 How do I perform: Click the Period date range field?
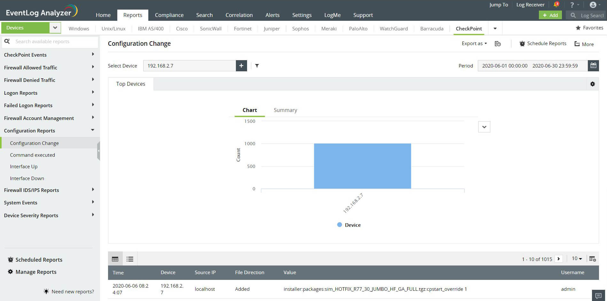533,66
